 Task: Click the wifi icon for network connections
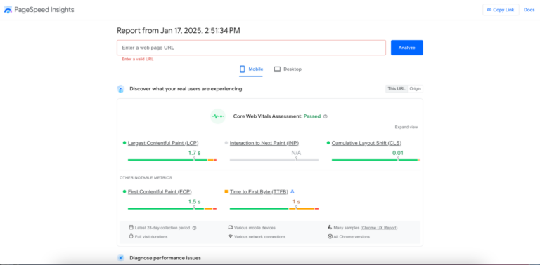(231, 236)
